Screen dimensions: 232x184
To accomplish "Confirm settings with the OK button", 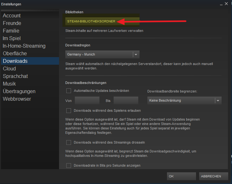I will (181, 176).
